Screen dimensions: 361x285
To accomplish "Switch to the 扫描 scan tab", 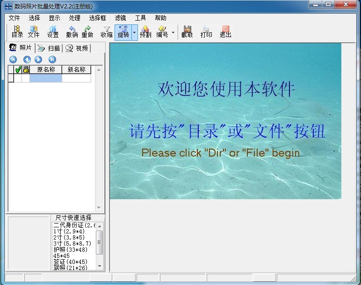I will tap(50, 48).
